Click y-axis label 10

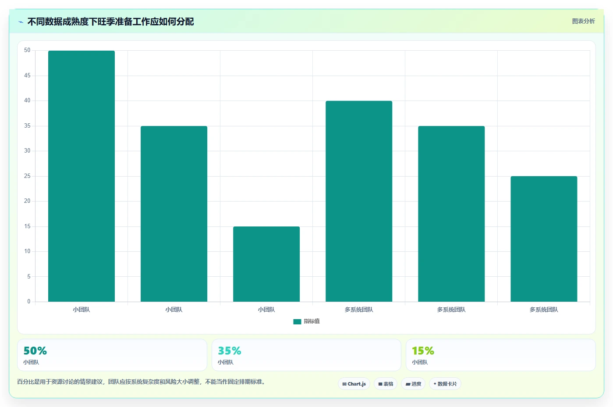(28, 251)
